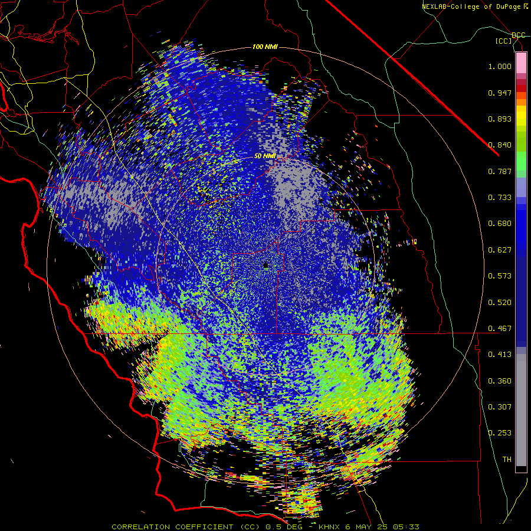531x531 pixels.
Task: Select the 0.627 legend value
Action: point(500,250)
